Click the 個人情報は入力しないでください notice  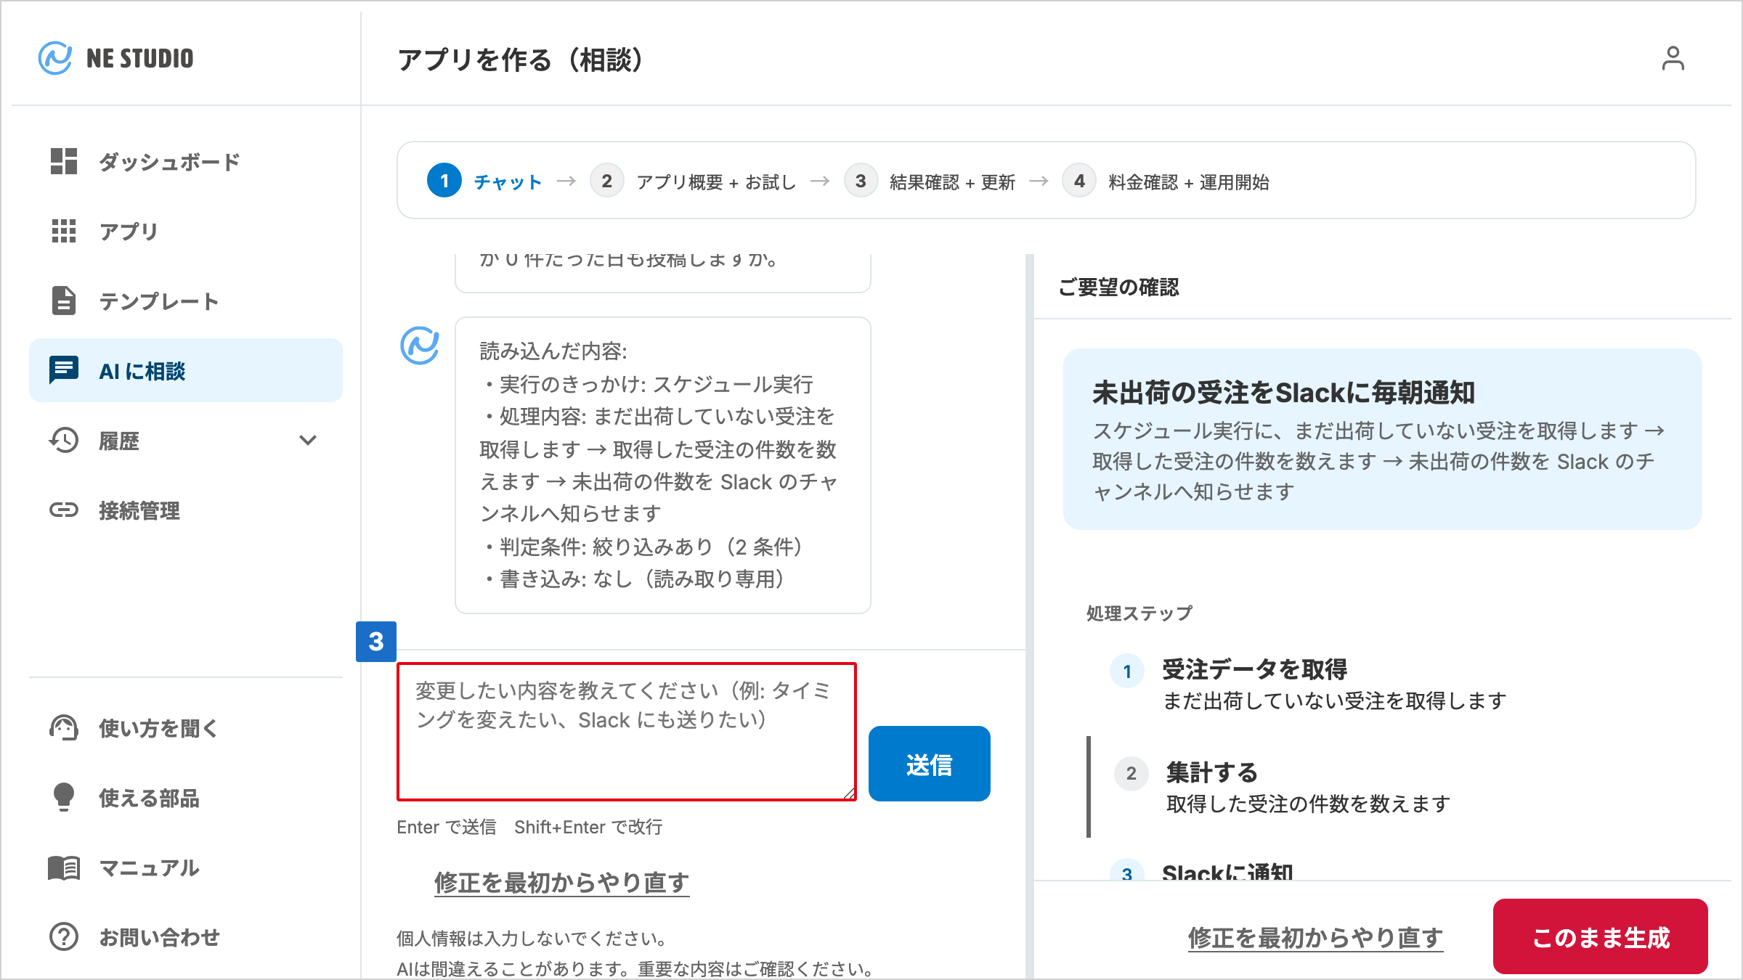[x=532, y=939]
